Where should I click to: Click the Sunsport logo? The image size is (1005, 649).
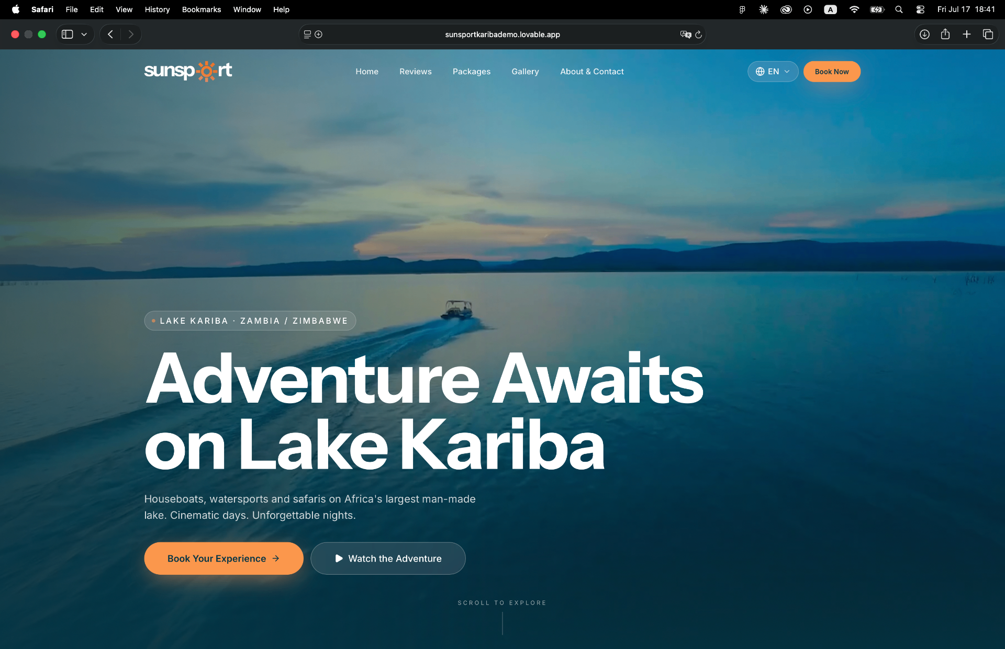tap(188, 71)
